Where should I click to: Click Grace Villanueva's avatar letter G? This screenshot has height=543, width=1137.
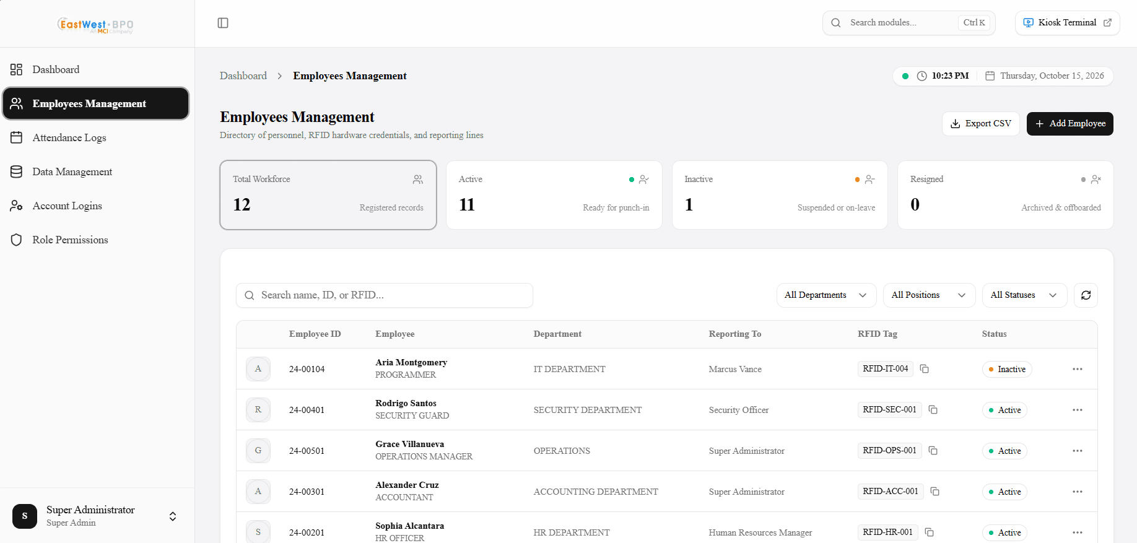258,451
